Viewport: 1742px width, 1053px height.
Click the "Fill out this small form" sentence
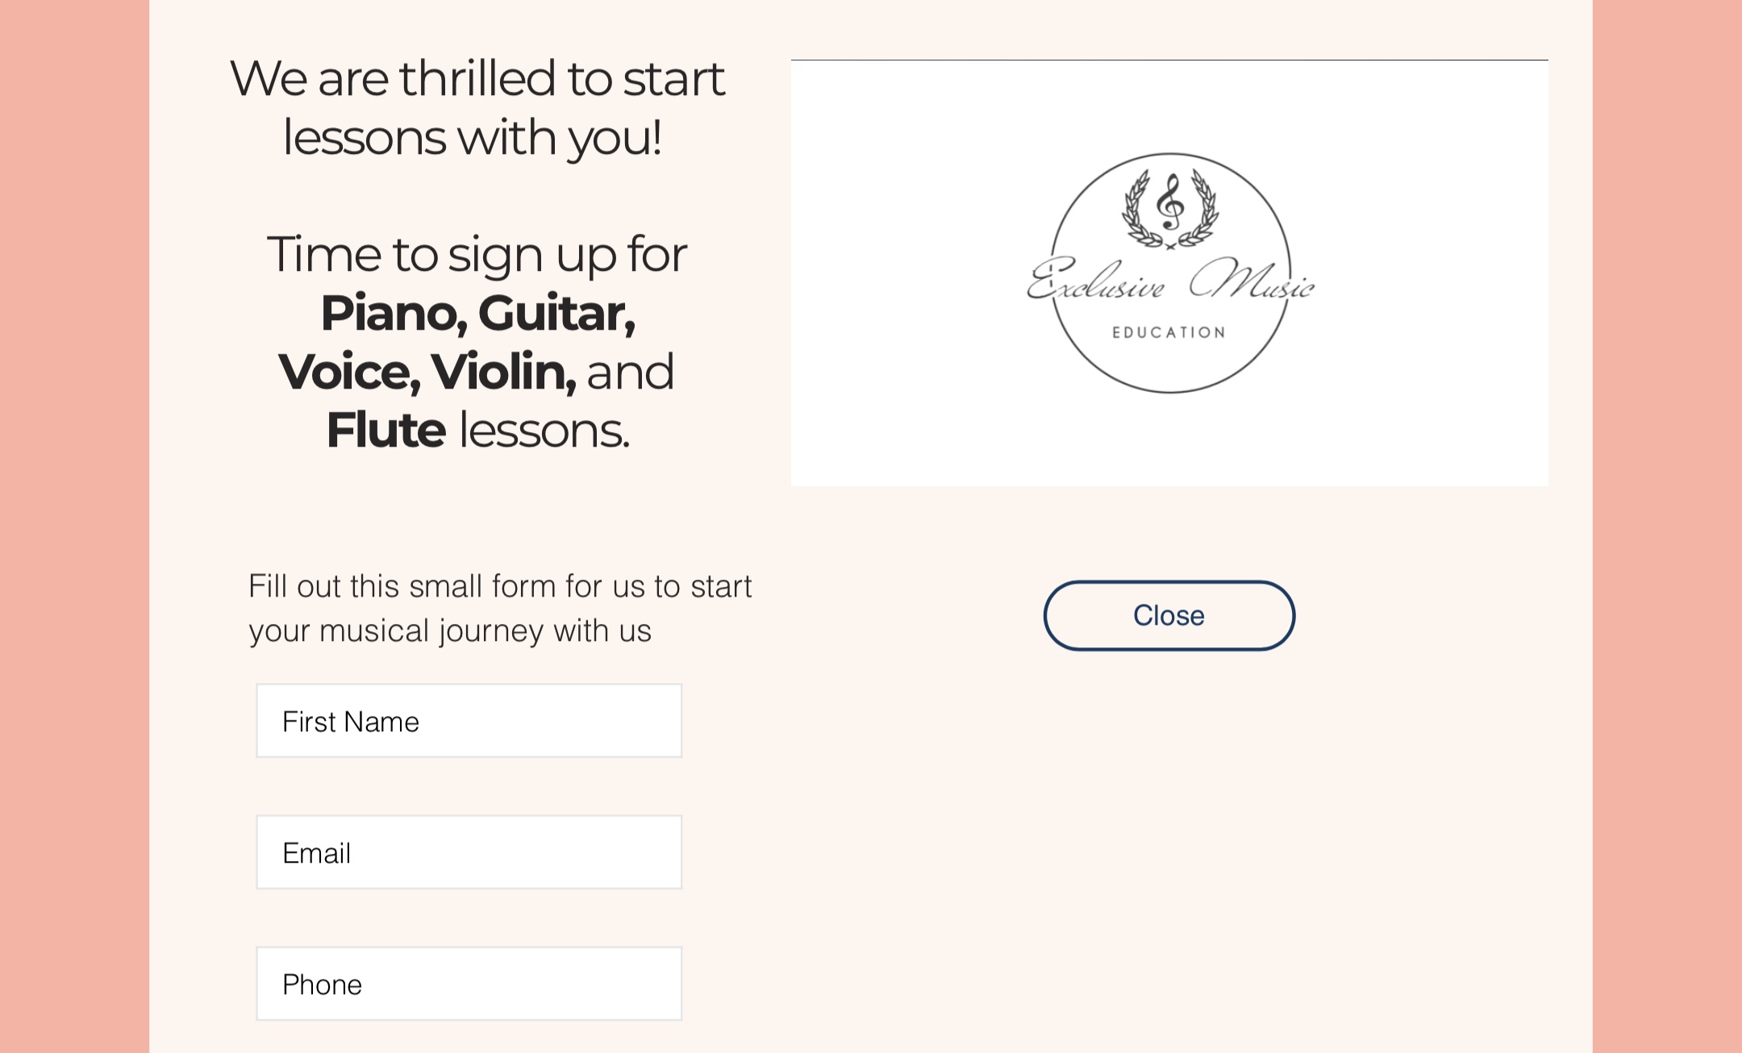[x=500, y=586]
